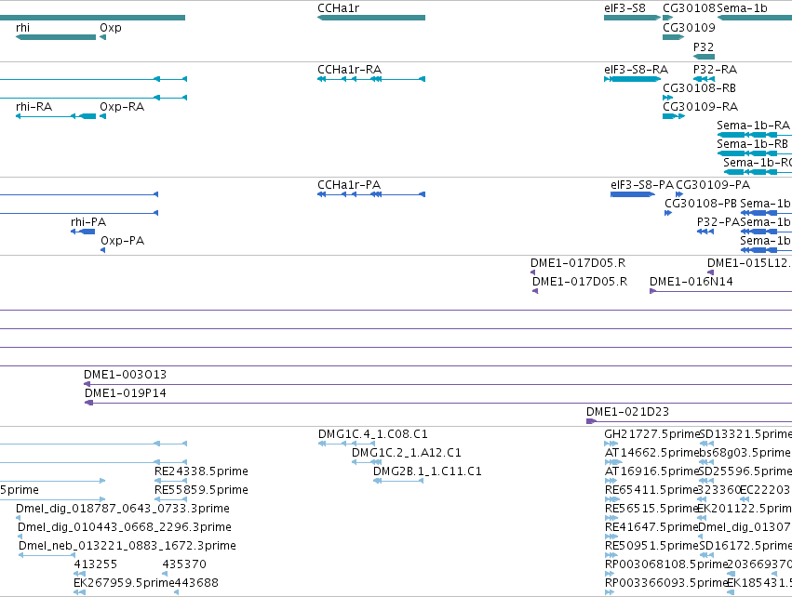The height and width of the screenshot is (597, 792).
Task: Click the AT14662.5prime EST label
Action: click(651, 453)
